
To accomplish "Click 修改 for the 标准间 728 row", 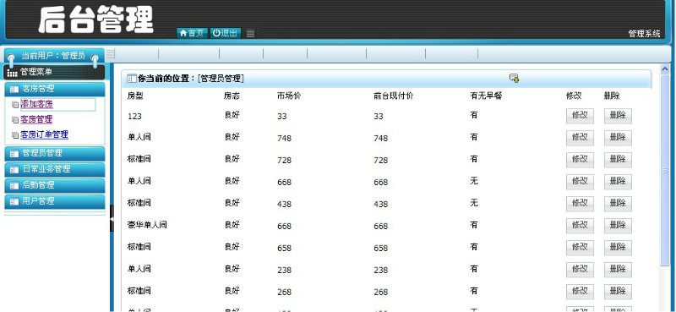I will [580, 160].
